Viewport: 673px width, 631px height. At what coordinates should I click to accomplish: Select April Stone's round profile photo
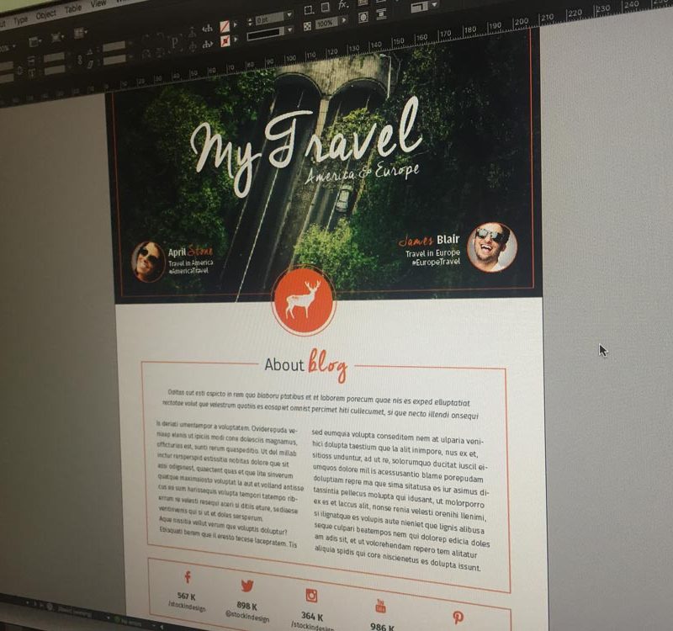(148, 262)
